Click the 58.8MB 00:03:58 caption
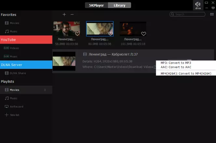The height and width of the screenshot is (143, 216). pos(67,44)
